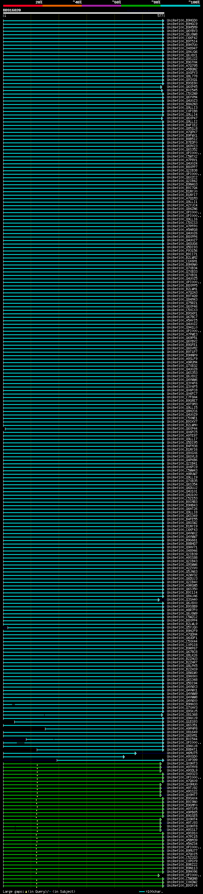The width and height of the screenshot is (203, 894).
Task: Click the =100char. scale legend text
Action: tap(154, 891)
